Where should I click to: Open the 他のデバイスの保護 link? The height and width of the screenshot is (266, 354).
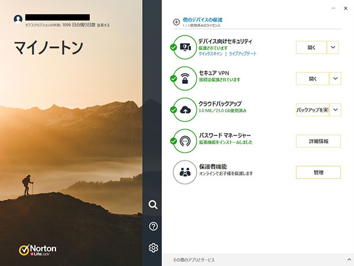pyautogui.click(x=202, y=20)
